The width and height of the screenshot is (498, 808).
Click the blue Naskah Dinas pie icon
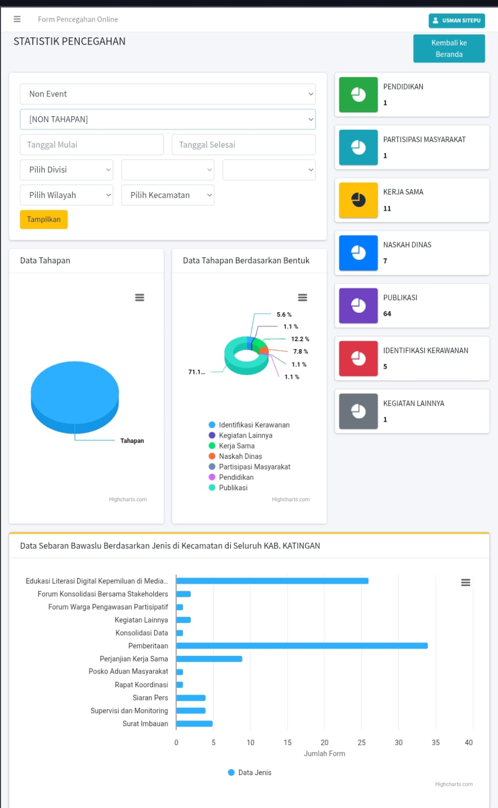coord(358,253)
